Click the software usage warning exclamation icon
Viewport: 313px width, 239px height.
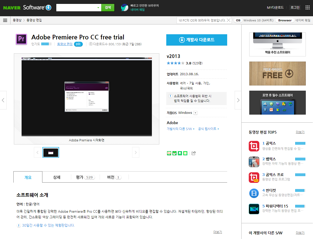(x=170, y=96)
